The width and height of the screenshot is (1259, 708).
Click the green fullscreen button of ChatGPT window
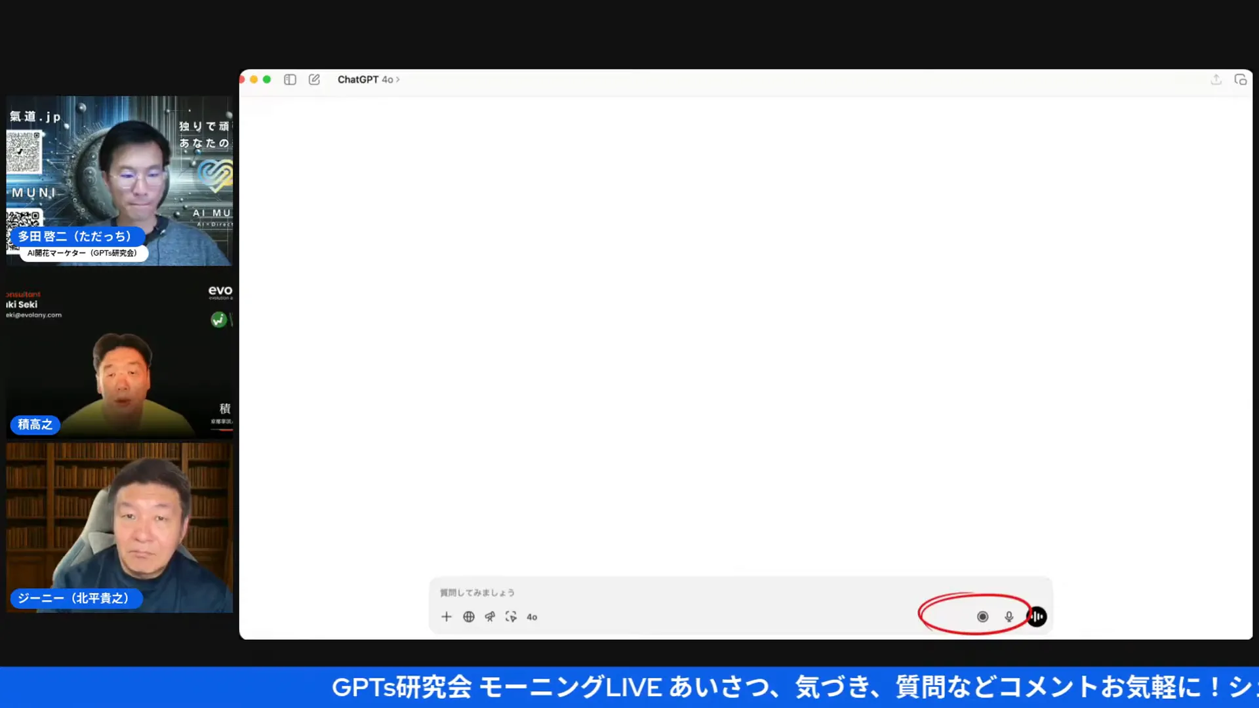click(x=267, y=79)
